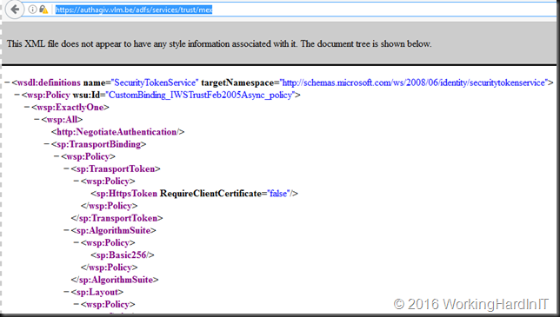Click the closing /wsp:Policy tag below sp:Basic256

tap(109, 267)
